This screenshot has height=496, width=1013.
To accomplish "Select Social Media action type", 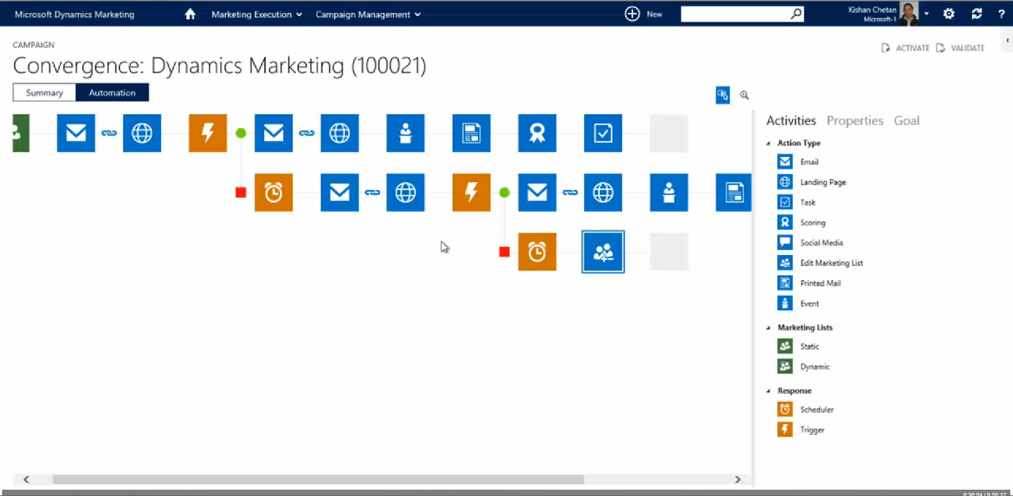I will pyautogui.click(x=810, y=243).
